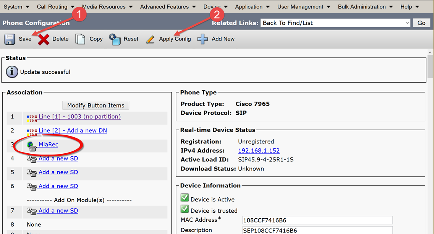Image resolution: width=434 pixels, height=234 pixels.
Task: Click the Reset phone icon
Action: [115, 39]
